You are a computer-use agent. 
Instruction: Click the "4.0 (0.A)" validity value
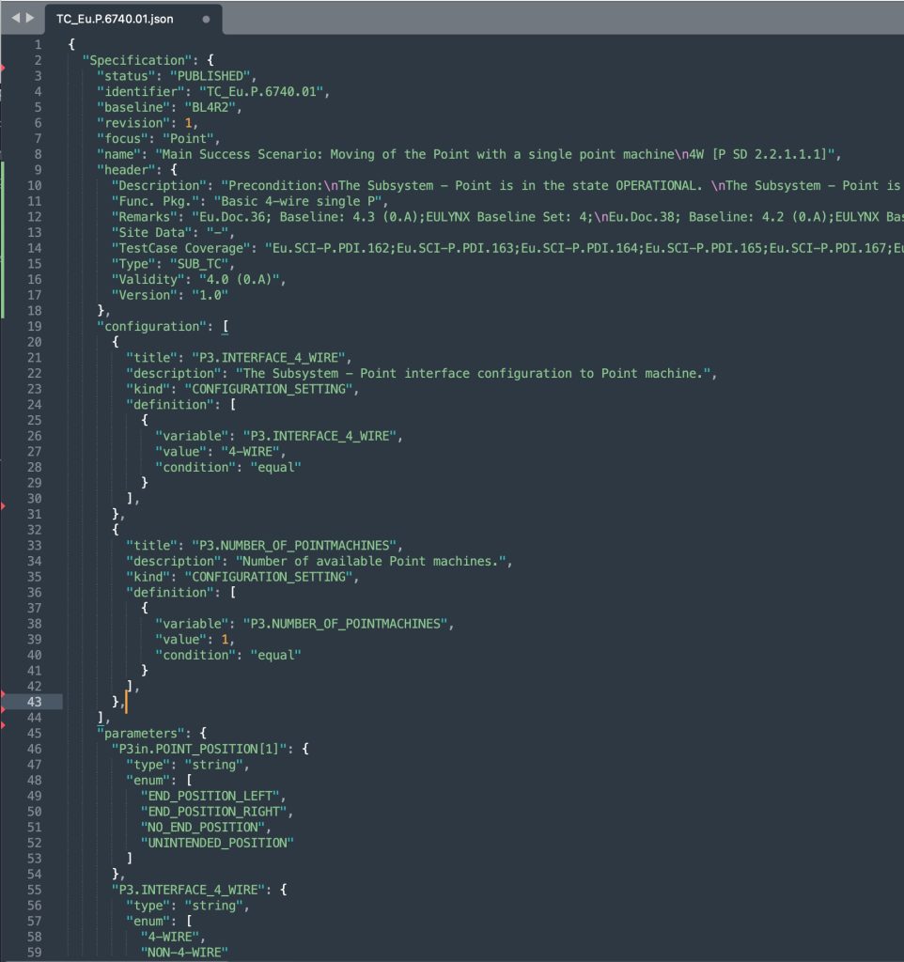coord(240,279)
